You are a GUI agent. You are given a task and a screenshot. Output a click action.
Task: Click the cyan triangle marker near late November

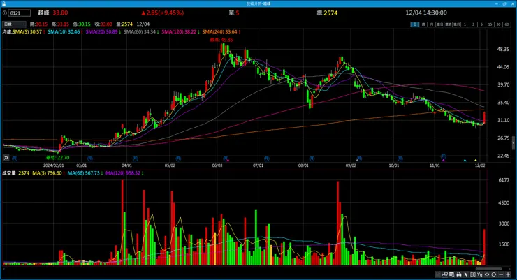point(465,160)
